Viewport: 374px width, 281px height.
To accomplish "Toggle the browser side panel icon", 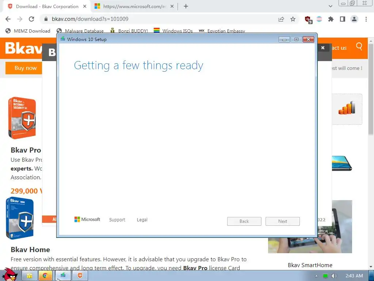I will [x=343, y=19].
